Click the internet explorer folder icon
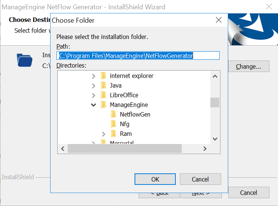 103,76
